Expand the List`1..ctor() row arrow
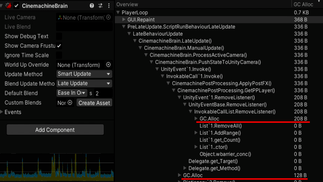323x182 pixels. pos(196,147)
